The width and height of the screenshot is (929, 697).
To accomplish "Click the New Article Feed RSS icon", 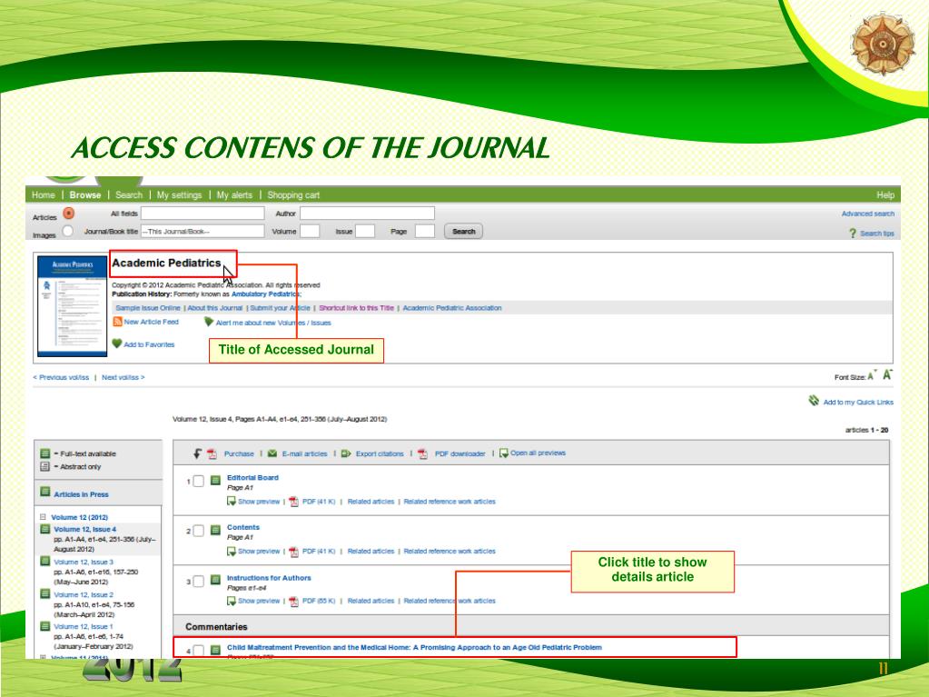I will pyautogui.click(x=117, y=322).
